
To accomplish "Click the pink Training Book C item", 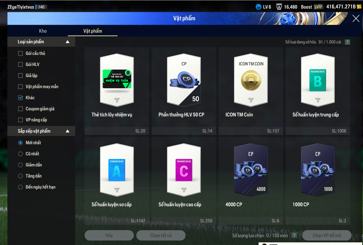I will point(184,170).
